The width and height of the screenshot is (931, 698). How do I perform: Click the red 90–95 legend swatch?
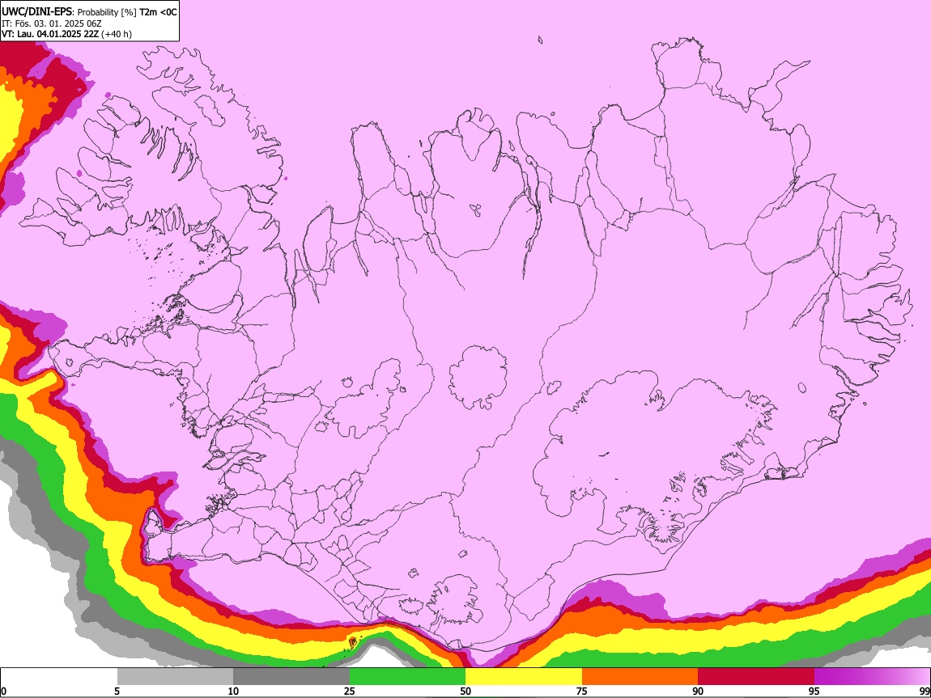point(756,677)
